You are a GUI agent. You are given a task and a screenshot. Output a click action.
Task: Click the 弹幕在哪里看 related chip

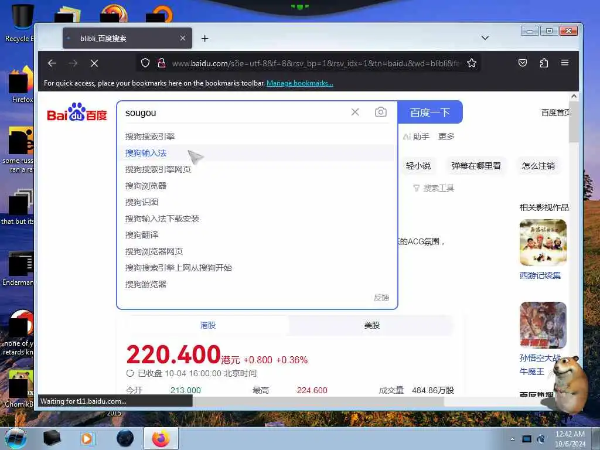pyautogui.click(x=476, y=166)
